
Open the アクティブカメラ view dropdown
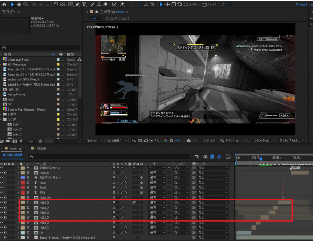[x=292, y=141]
